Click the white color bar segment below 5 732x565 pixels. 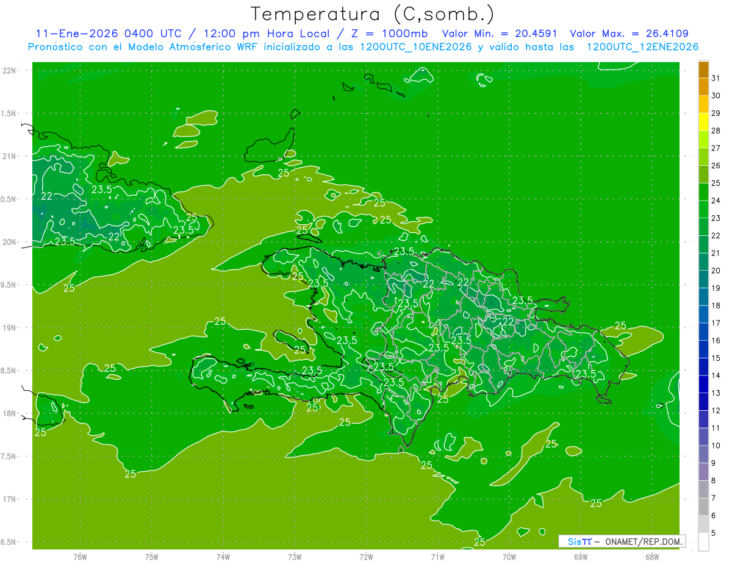point(703,542)
